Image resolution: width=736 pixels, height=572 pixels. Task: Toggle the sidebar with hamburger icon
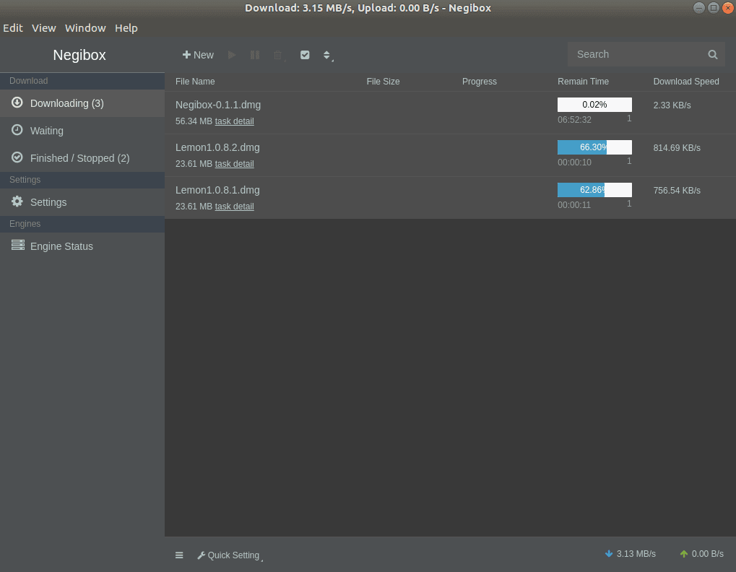179,555
